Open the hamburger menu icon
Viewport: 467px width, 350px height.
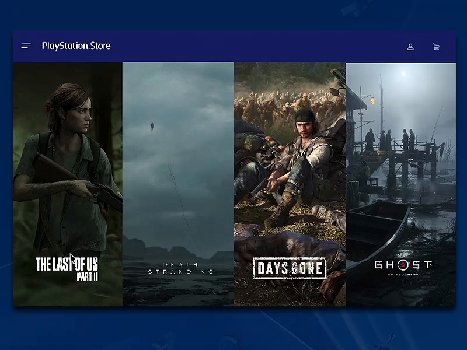click(26, 46)
